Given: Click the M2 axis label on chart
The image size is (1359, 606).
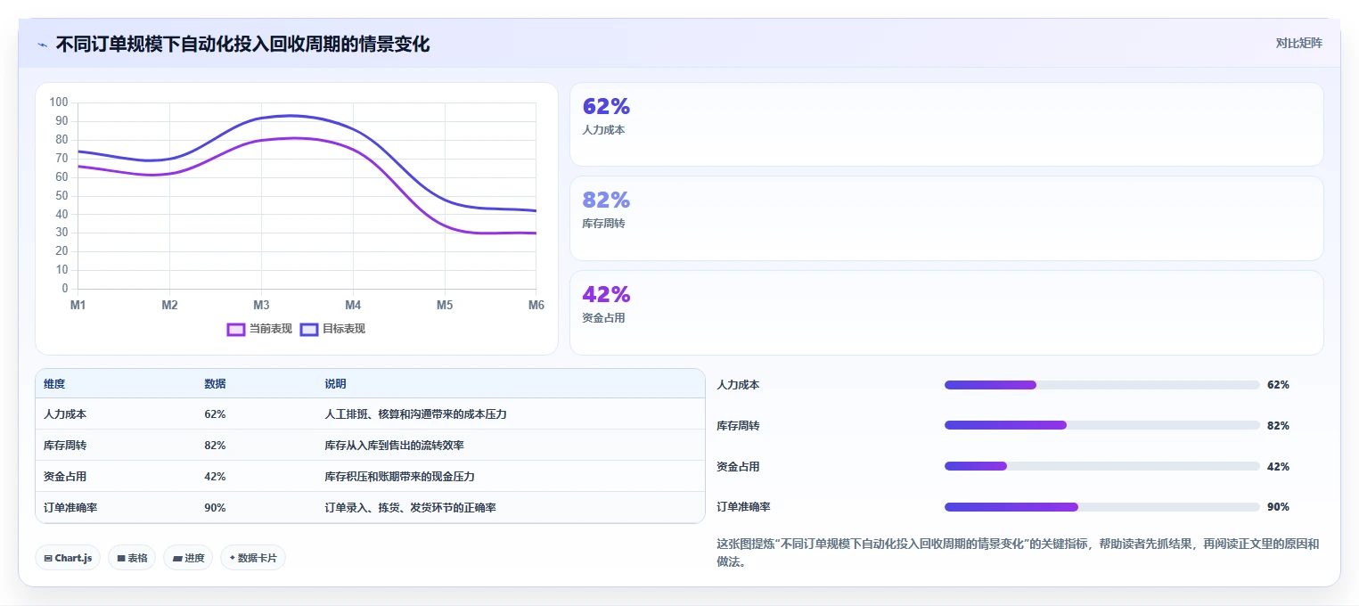Looking at the screenshot, I should click(169, 305).
